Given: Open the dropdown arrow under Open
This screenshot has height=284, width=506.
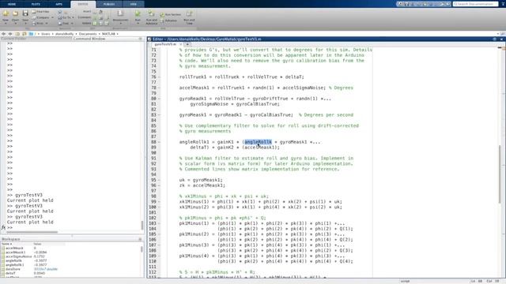Looking at the screenshot, I should [x=15, y=24].
